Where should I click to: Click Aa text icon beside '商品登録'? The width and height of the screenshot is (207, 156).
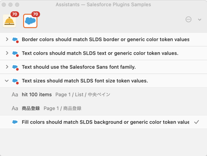[15, 108]
